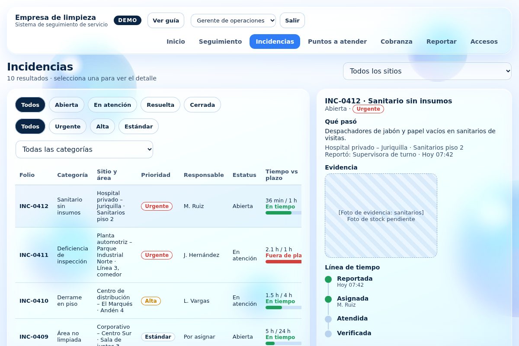This screenshot has height=346, width=519.
Task: Filter by Resuelta status
Action: coord(160,105)
